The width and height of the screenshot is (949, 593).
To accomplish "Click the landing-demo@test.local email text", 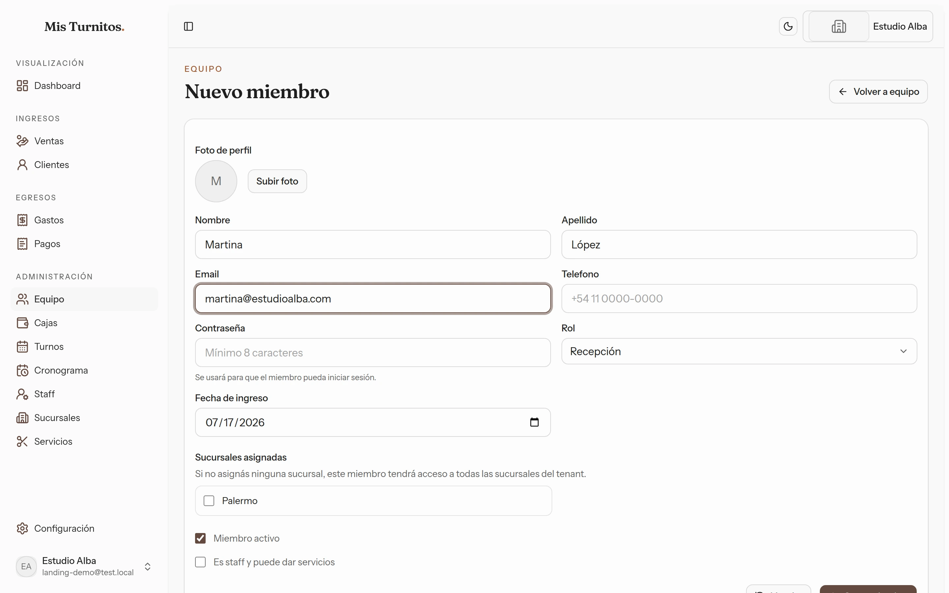I will coord(88,573).
